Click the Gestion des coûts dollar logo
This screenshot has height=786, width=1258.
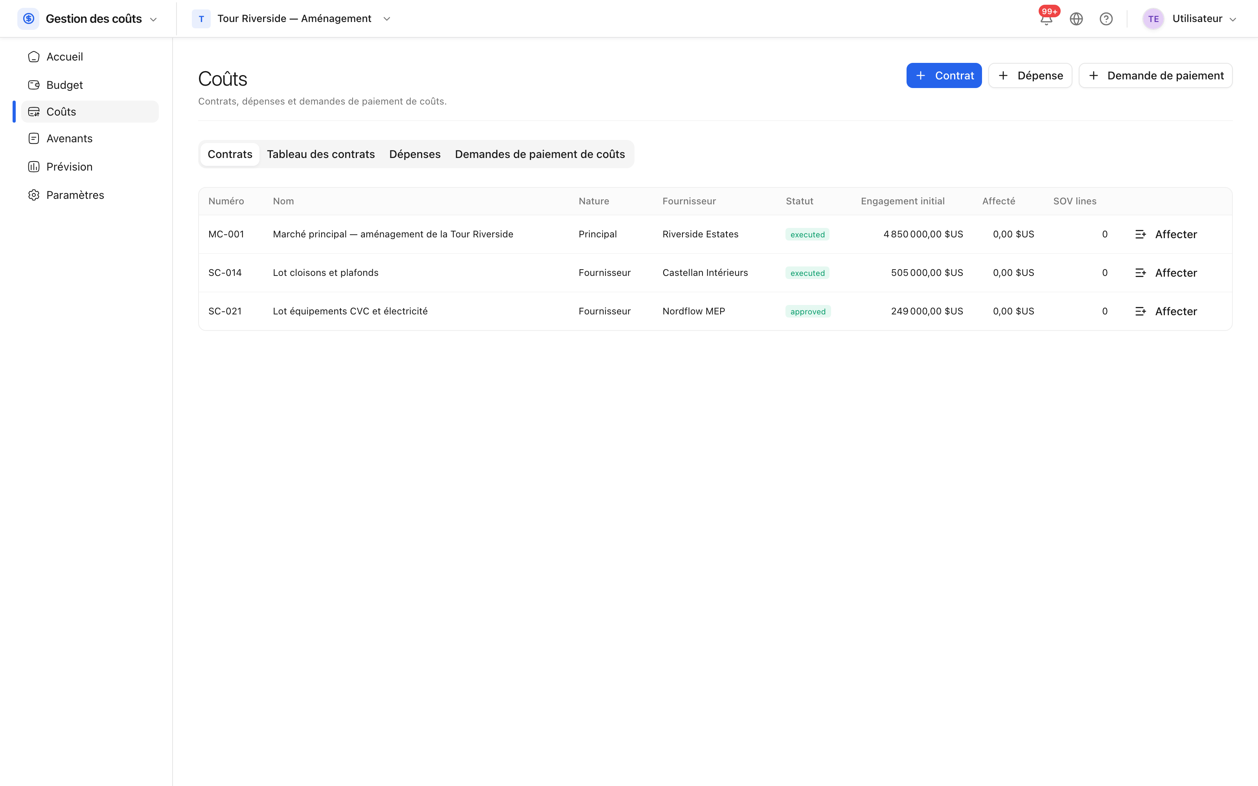[x=29, y=19]
